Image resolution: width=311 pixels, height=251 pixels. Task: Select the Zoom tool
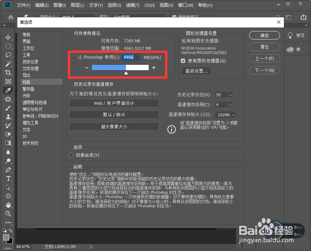point(8,214)
